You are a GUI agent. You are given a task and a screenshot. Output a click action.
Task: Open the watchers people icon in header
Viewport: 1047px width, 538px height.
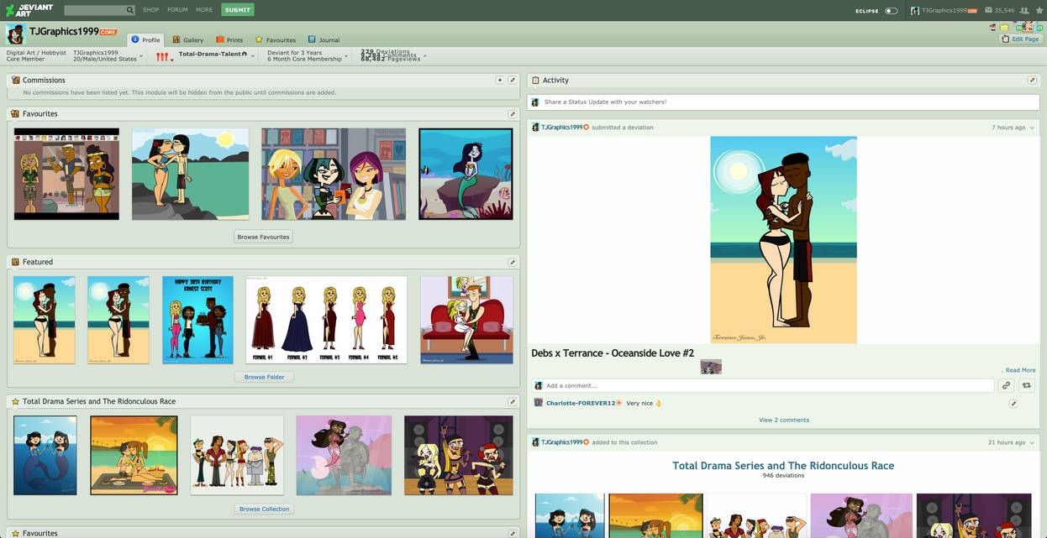pyautogui.click(x=1023, y=10)
